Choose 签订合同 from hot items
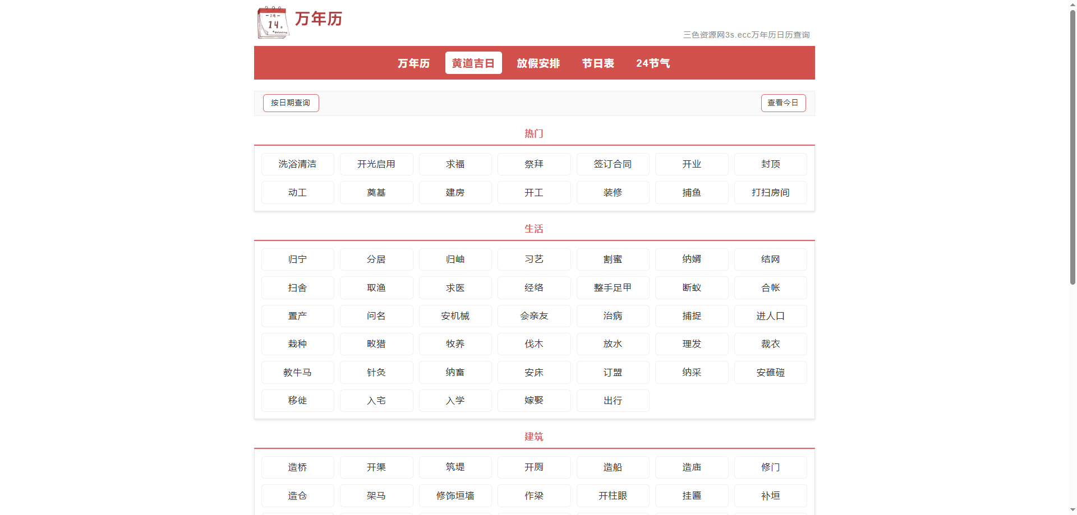This screenshot has height=515, width=1077. click(613, 164)
